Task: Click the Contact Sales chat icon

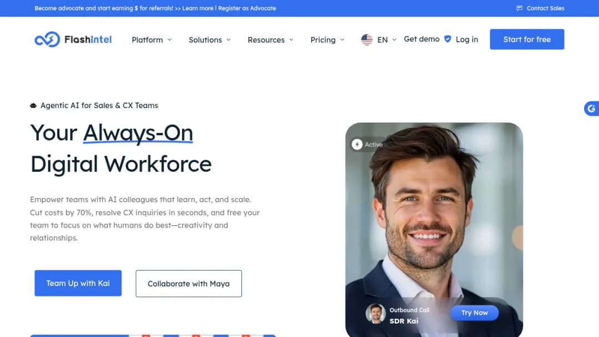Action: pyautogui.click(x=519, y=8)
